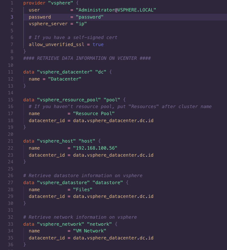Click line number 27 in the gutter
The height and width of the screenshot is (250, 227).
(x=11, y=183)
